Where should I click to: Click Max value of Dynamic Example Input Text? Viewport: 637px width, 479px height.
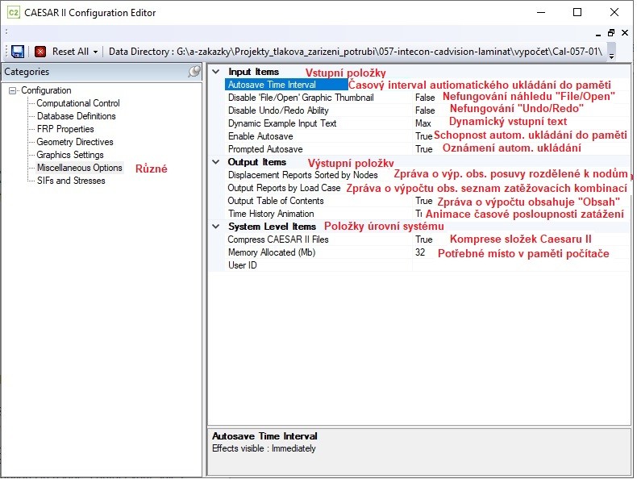tap(423, 123)
